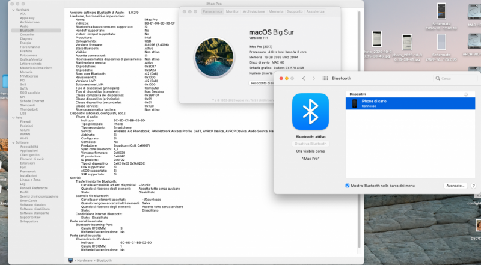Switch to the Assistenza tab
The image size is (481, 265).
315,11
